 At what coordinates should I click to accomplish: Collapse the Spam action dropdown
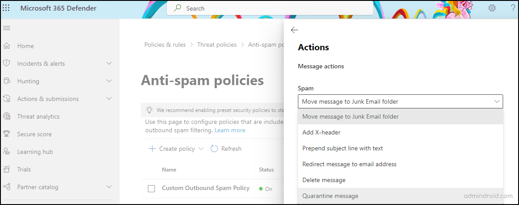(497, 101)
